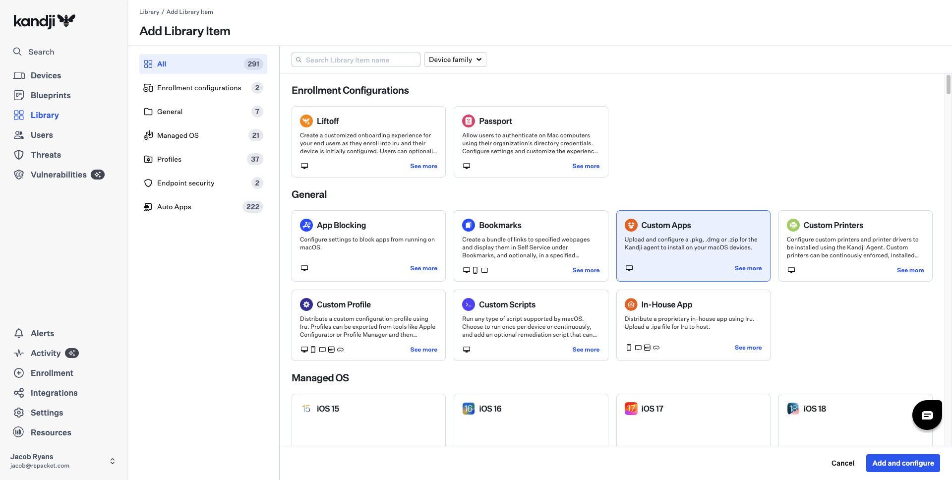Click the Activity sparkle badge
Screen dimensions: 952x480
click(72, 353)
